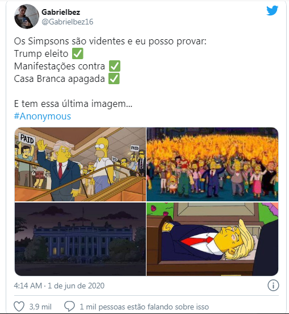289x314 pixels.
Task: Like the tweet with heart icon
Action: click(19, 306)
